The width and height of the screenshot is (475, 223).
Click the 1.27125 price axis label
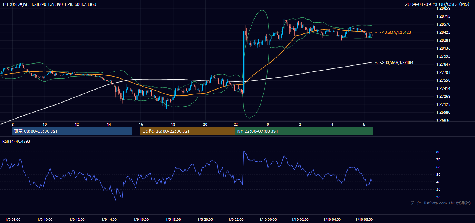444,104
